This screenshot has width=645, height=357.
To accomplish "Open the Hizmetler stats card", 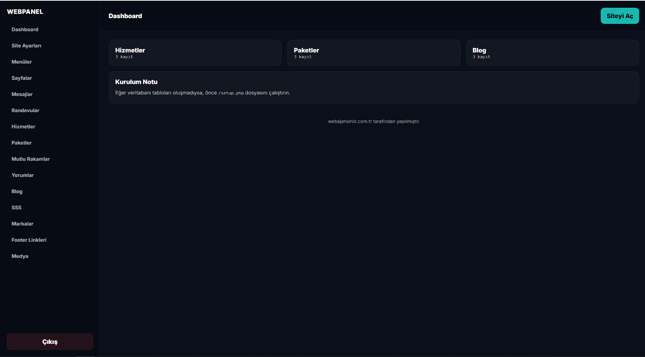I will 195,53.
